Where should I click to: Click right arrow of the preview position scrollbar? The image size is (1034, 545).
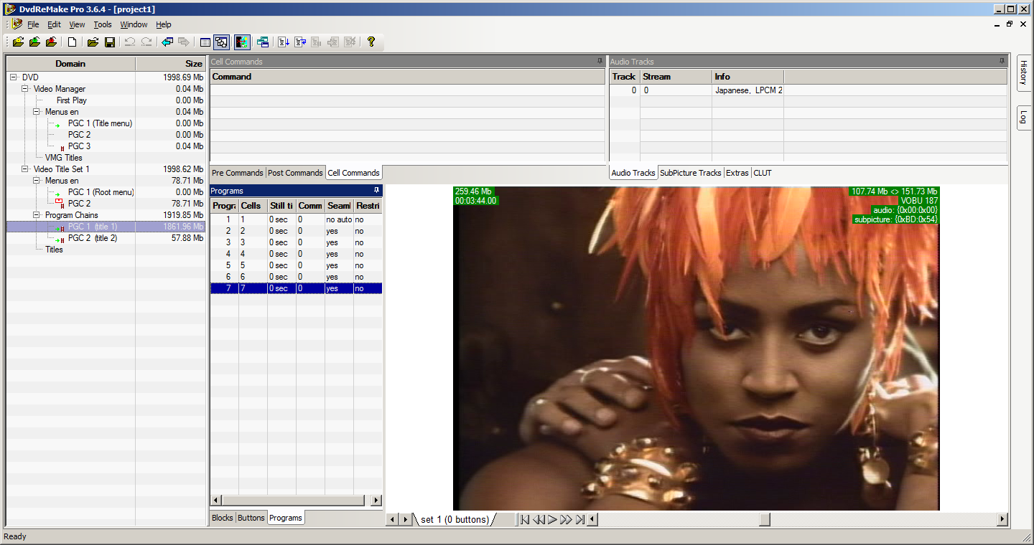point(1003,519)
